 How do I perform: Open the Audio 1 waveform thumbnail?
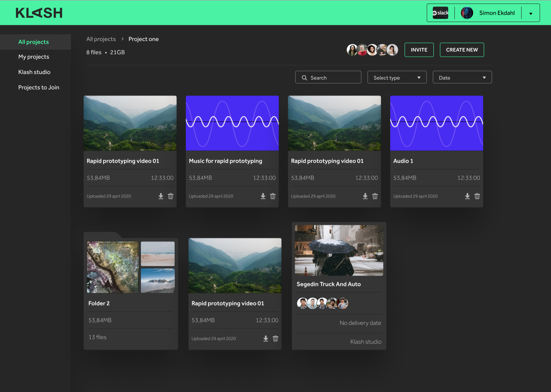(437, 123)
